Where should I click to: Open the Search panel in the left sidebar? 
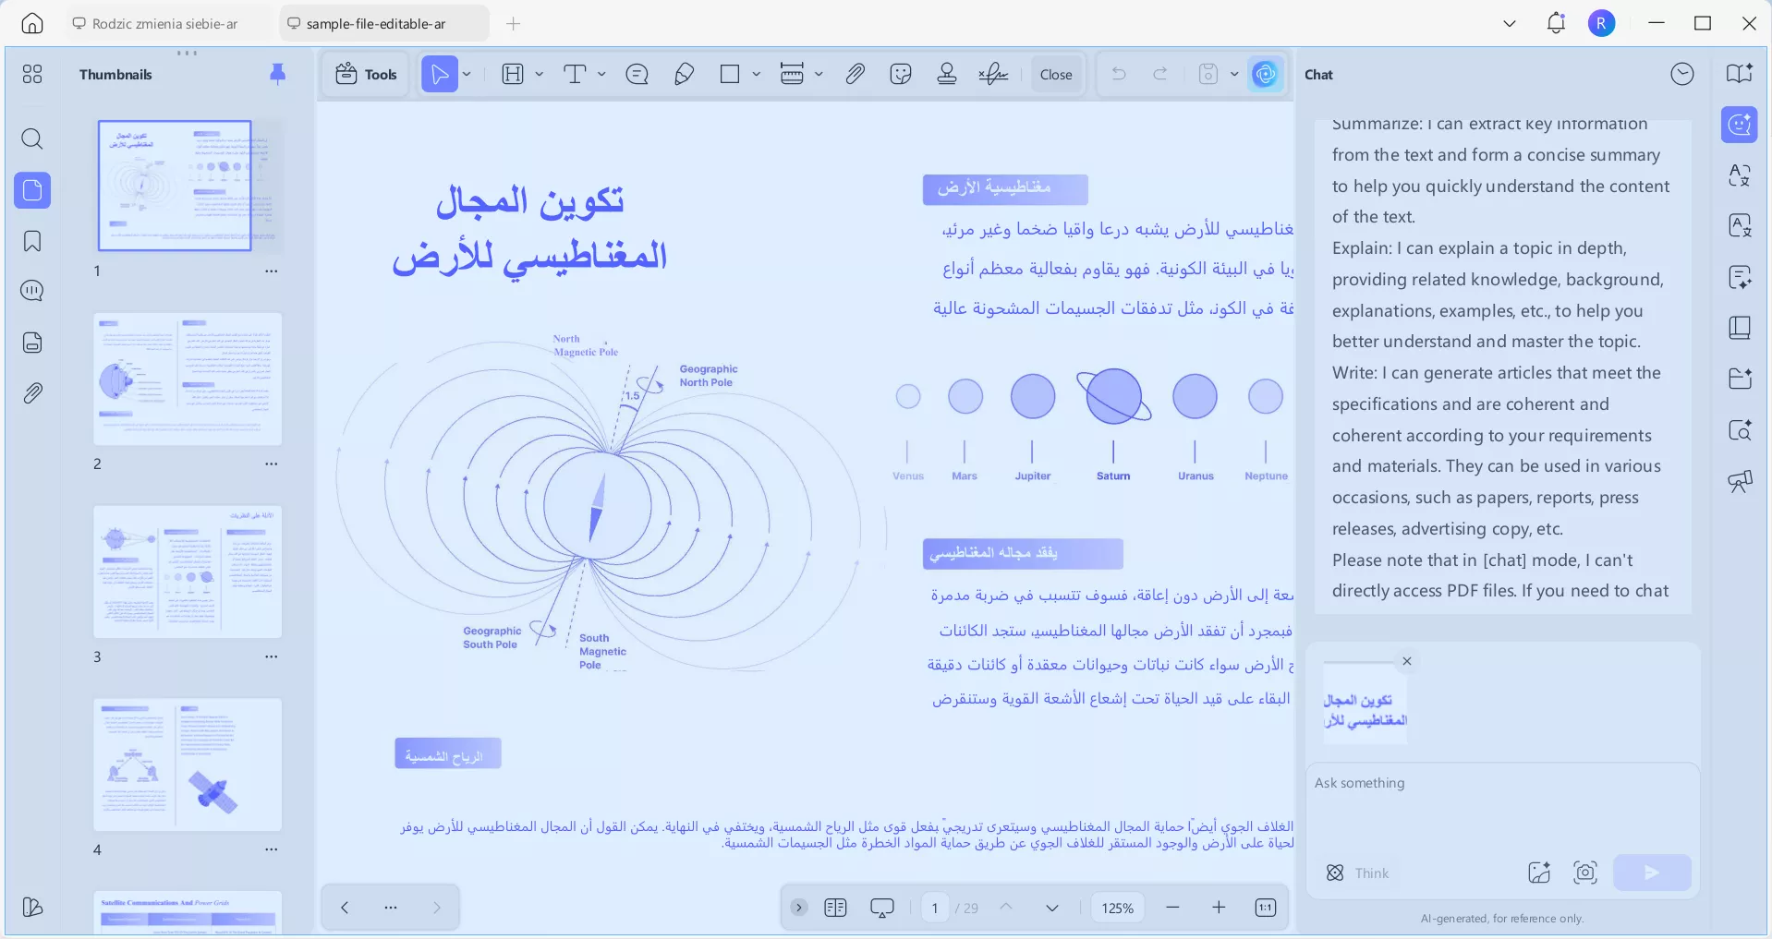33,139
